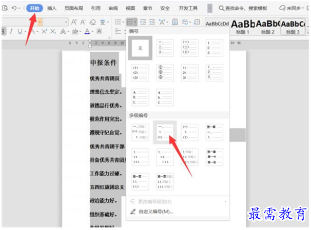Open the 审阅 tab

tap(113, 8)
